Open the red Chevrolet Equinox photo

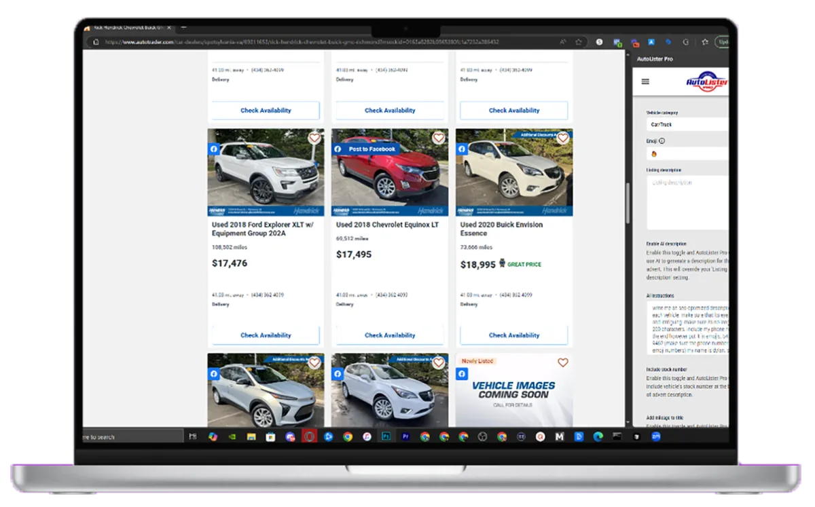click(390, 172)
